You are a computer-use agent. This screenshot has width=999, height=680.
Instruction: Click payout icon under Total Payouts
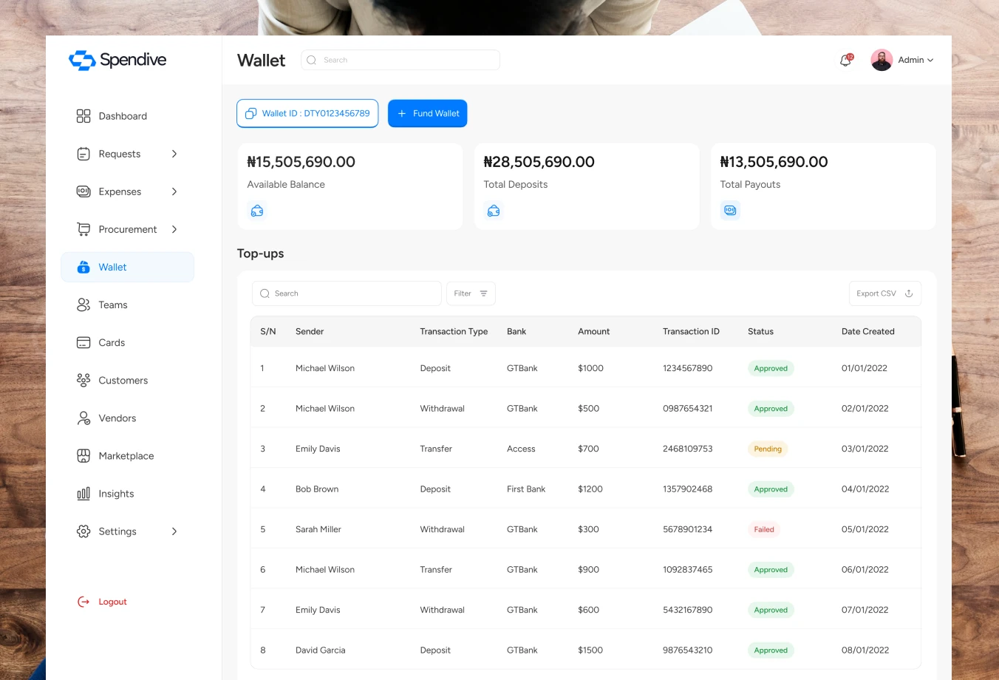pyautogui.click(x=730, y=211)
